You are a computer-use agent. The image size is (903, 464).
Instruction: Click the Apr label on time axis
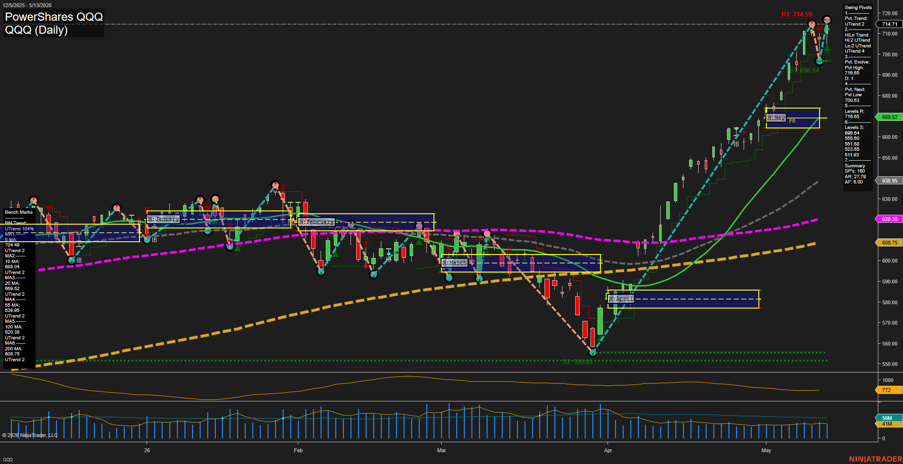pos(608,450)
